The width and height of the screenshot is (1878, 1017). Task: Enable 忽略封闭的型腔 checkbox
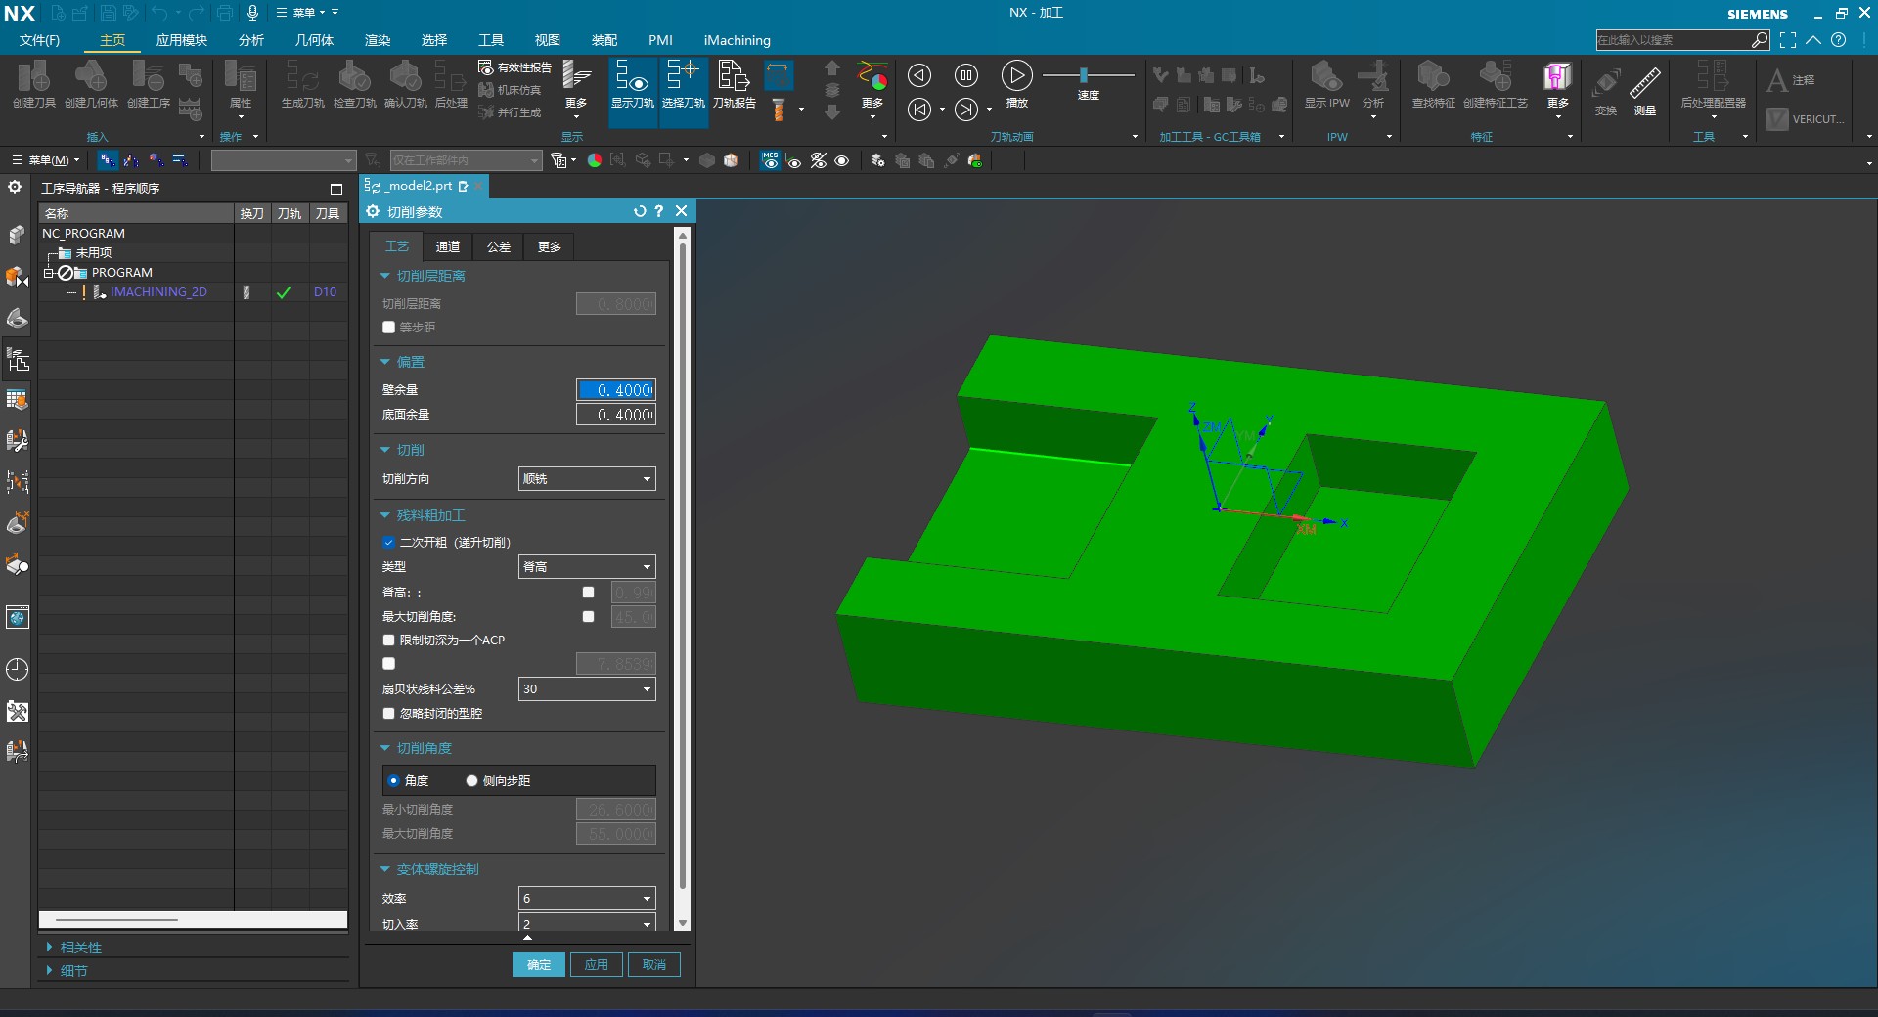pos(388,713)
